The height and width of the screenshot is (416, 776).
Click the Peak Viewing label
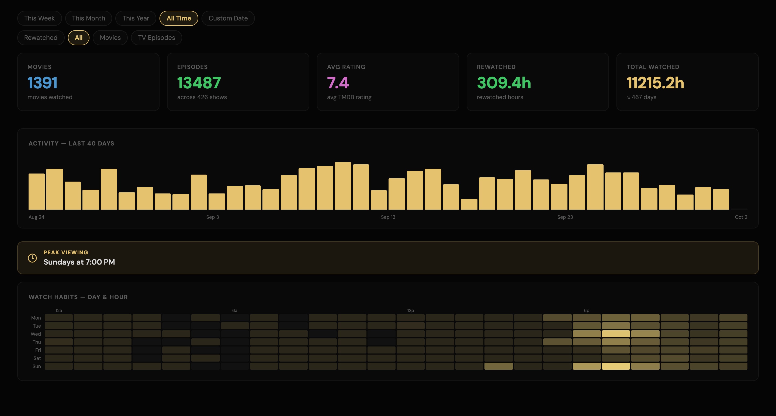(x=66, y=252)
